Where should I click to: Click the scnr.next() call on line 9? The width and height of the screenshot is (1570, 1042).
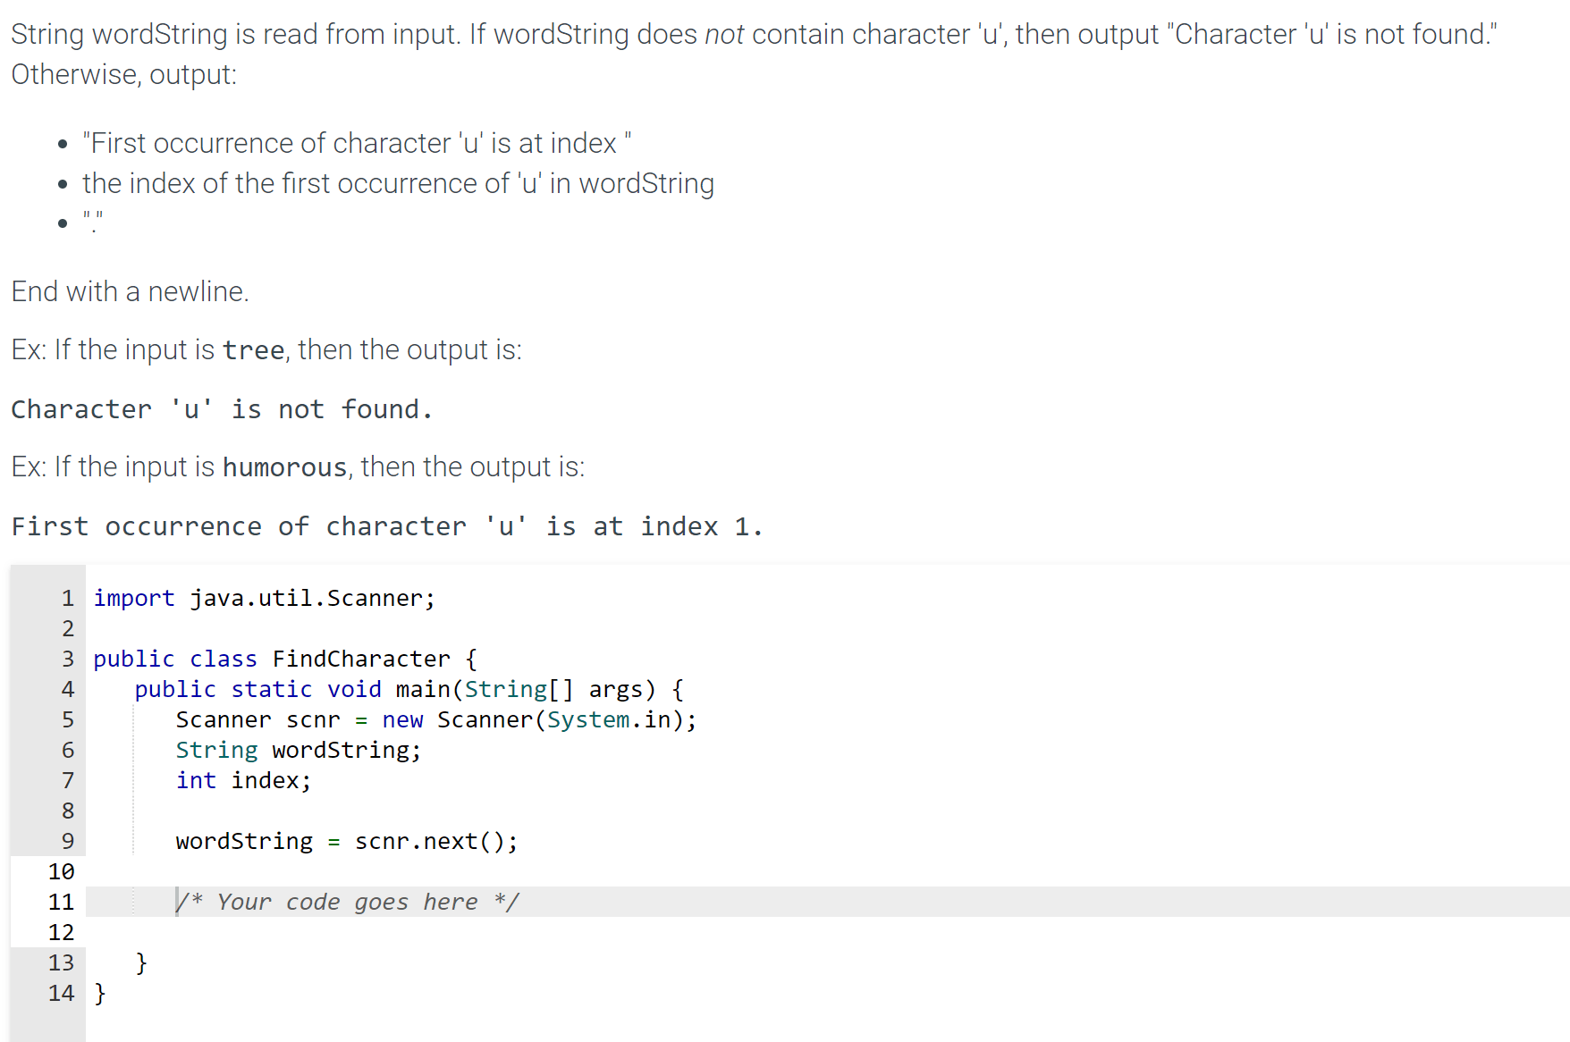pos(435,841)
